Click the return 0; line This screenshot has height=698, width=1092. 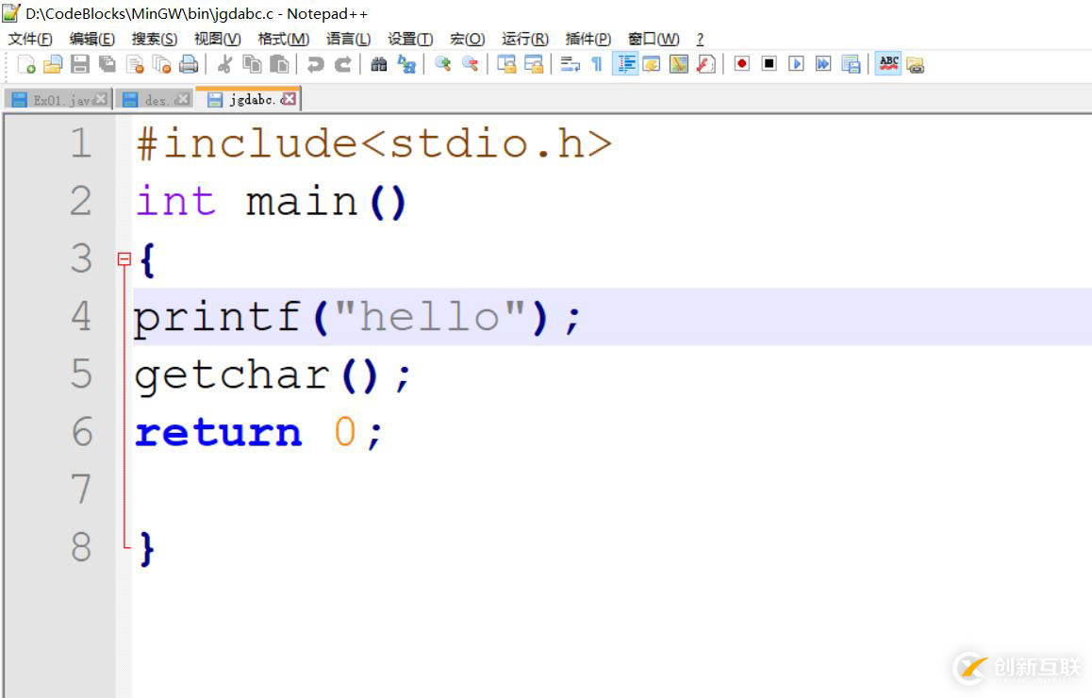[258, 433]
